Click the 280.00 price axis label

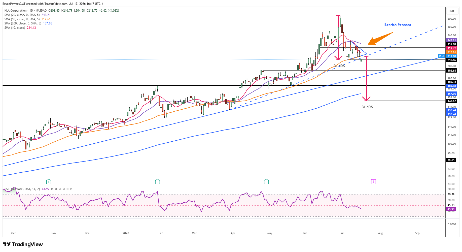[451, 27]
